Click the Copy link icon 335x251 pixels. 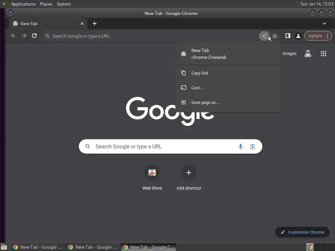[x=183, y=73]
